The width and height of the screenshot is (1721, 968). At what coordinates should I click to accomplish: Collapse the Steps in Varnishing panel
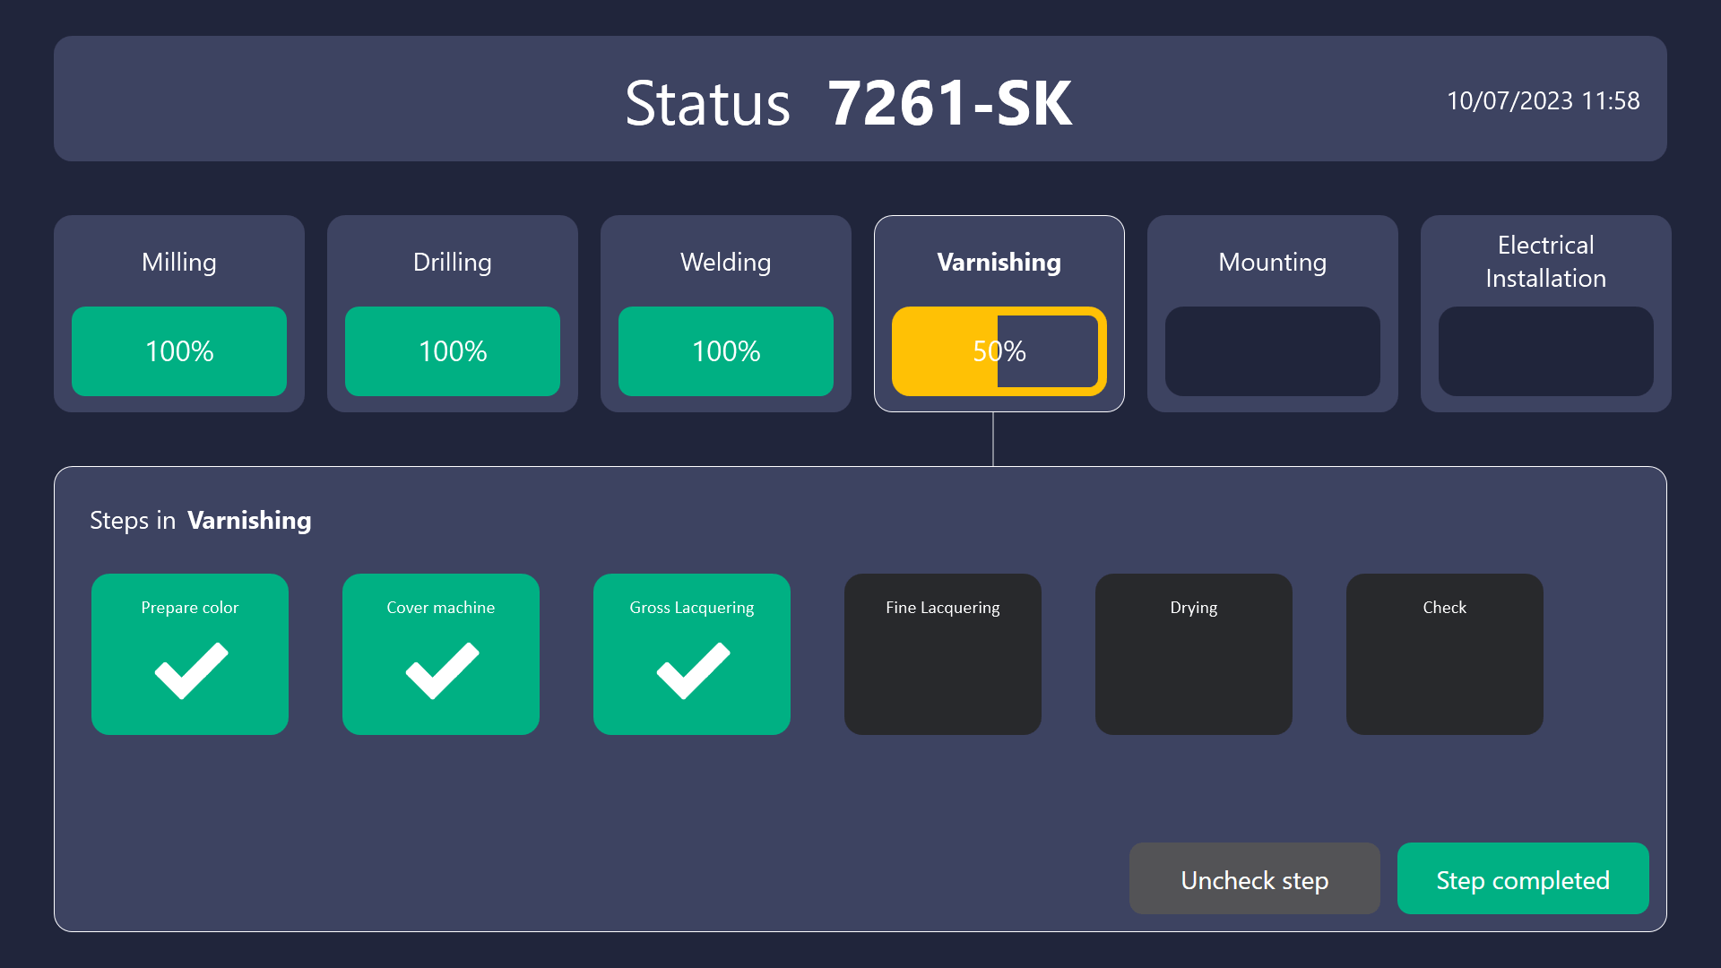click(200, 520)
